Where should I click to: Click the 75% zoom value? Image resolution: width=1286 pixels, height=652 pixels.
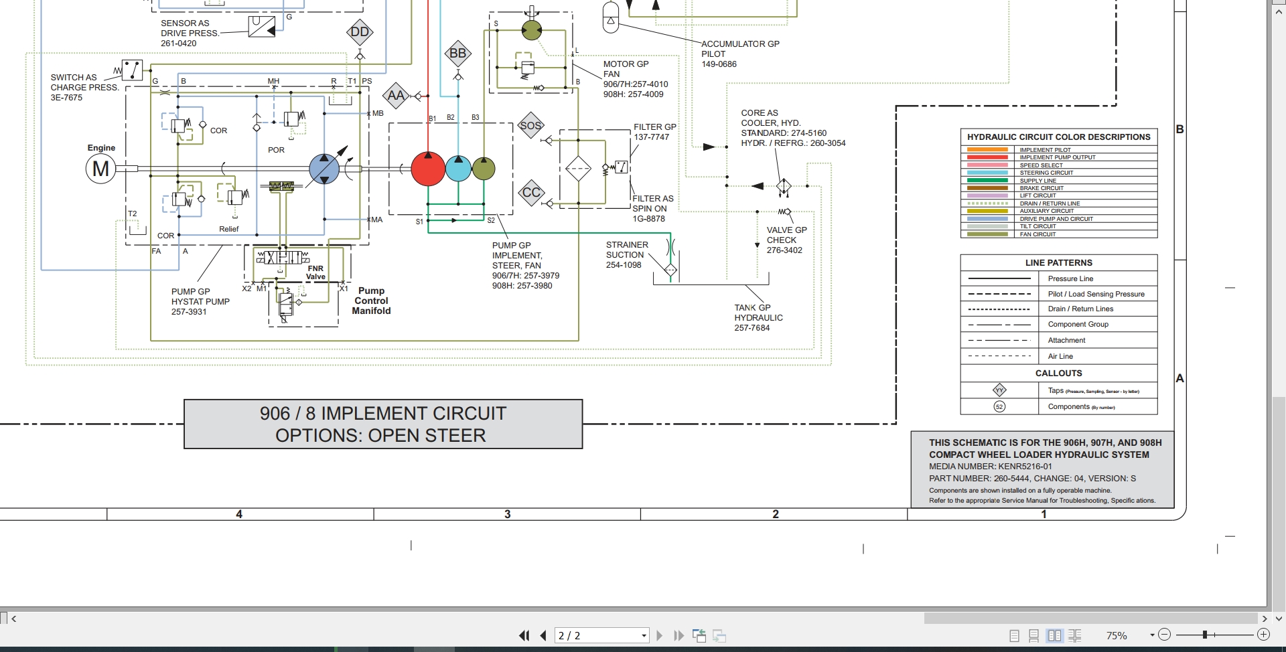(x=1117, y=635)
